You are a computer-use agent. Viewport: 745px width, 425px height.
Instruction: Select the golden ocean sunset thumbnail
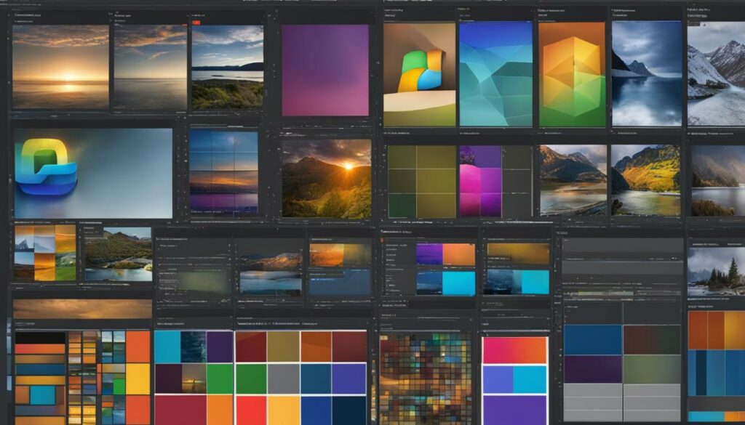pyautogui.click(x=60, y=67)
